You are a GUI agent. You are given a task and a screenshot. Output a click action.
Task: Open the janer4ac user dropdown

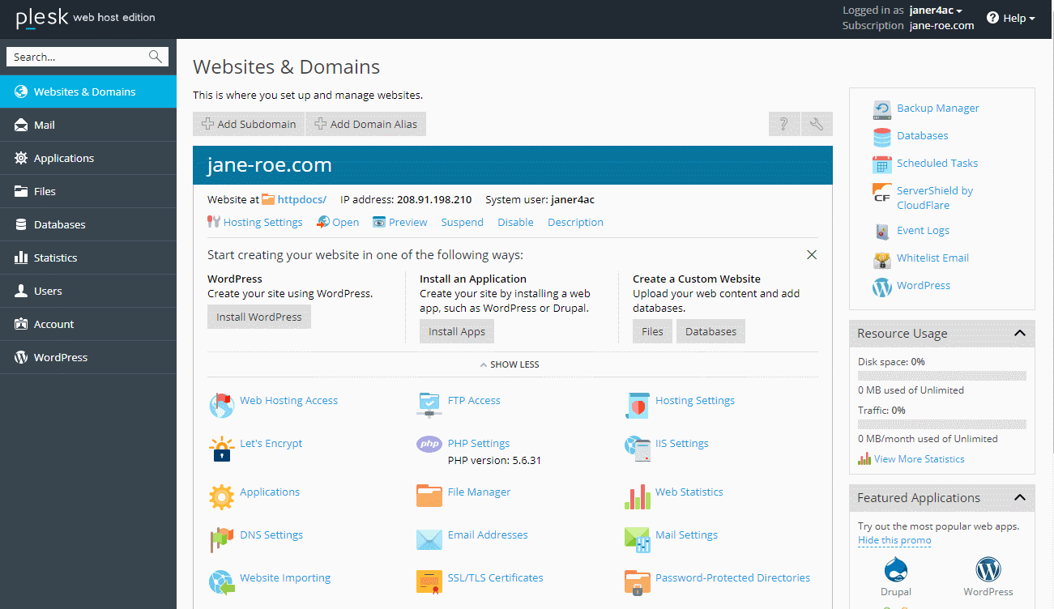pyautogui.click(x=934, y=11)
